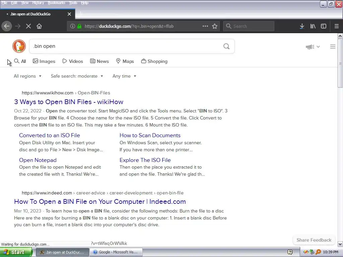Focus the Firefox toolbar Search field
343x257 pixels.
click(249, 26)
